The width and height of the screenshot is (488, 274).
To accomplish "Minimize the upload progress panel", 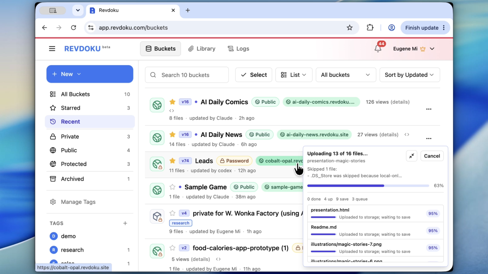I will coord(412,156).
